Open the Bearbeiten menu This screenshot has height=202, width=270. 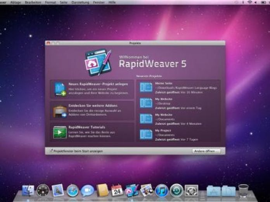[x=33, y=2]
